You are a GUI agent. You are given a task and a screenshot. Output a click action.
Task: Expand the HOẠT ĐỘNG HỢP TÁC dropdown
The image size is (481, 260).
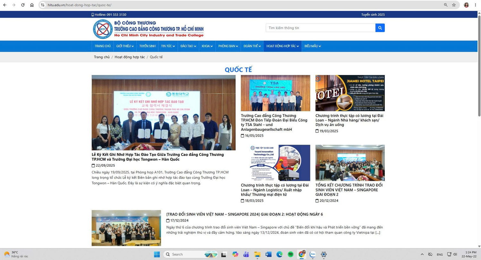pyautogui.click(x=283, y=46)
